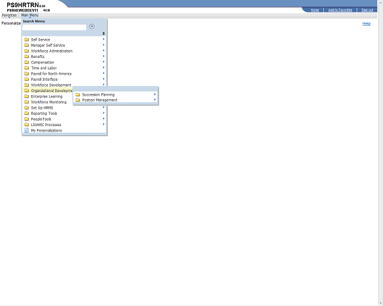Expand the LSUHSC Processes submenu arrow

(x=104, y=124)
